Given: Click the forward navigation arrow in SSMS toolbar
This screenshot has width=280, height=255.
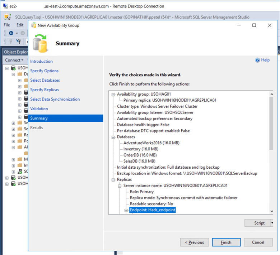Looking at the screenshot, I should coord(23,33).
